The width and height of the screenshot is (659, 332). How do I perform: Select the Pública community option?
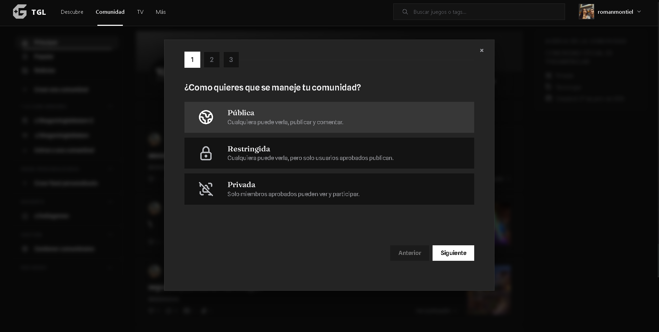click(x=329, y=117)
